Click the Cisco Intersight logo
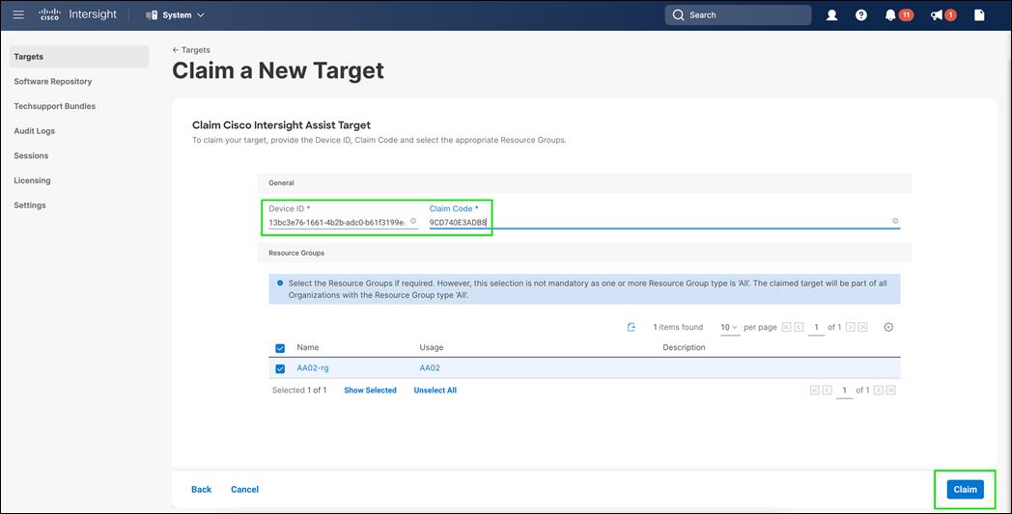1012x514 pixels. click(77, 14)
